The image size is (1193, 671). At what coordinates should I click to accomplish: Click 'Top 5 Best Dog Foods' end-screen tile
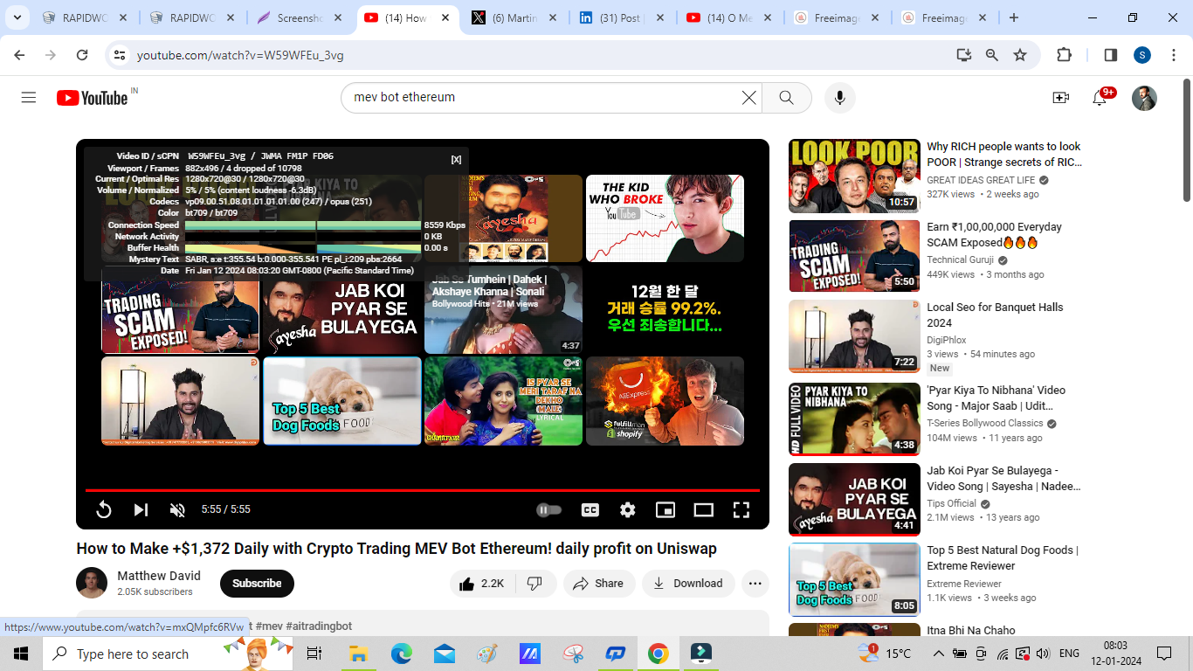point(342,401)
